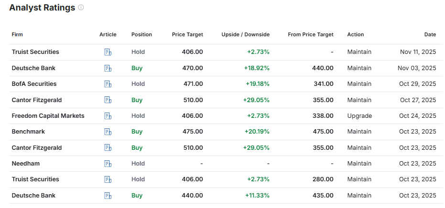Sort by the Upside / Downside column header
The height and width of the screenshot is (208, 445).
pos(245,34)
